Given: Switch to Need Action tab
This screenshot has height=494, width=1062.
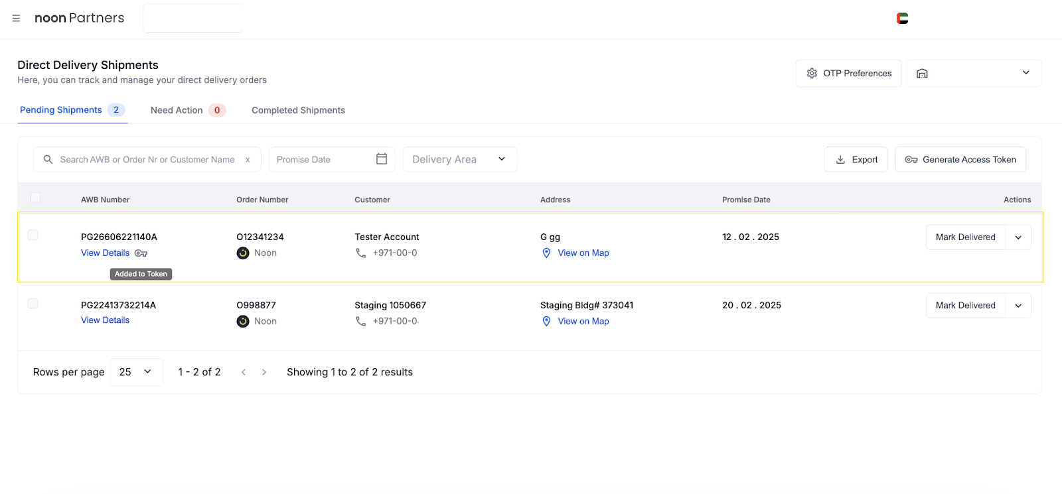Looking at the screenshot, I should click(x=188, y=111).
